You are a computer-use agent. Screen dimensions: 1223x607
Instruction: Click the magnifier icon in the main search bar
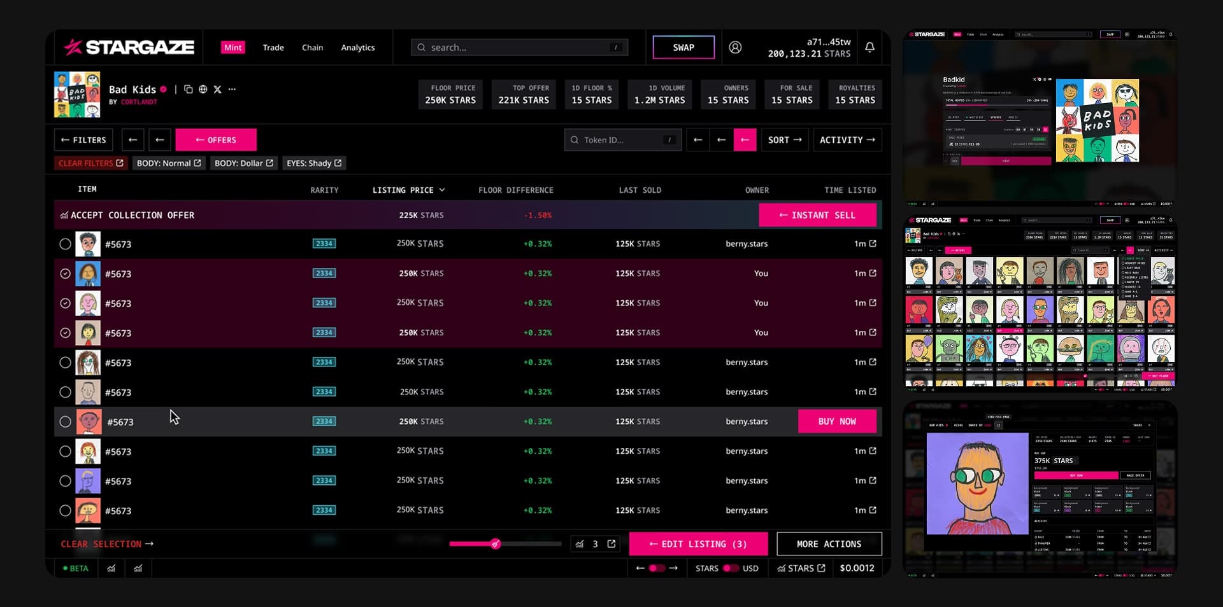coord(421,47)
